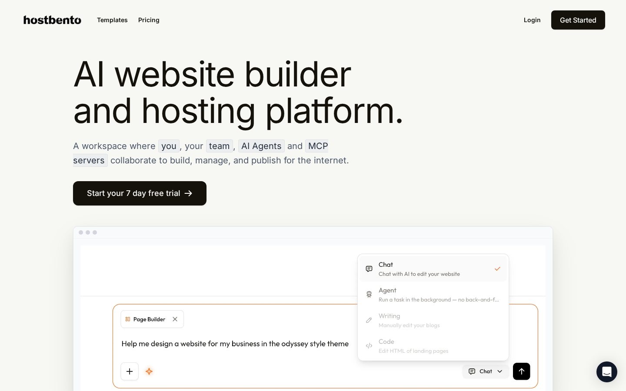Viewport: 626px width, 391px height.
Task: Click the arrow inside the free trial button
Action: tap(188, 193)
